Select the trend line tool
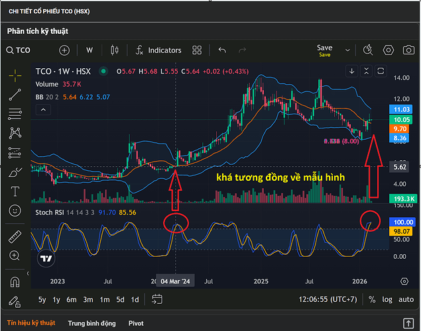Screen dimensions: 421x331 click(15, 95)
